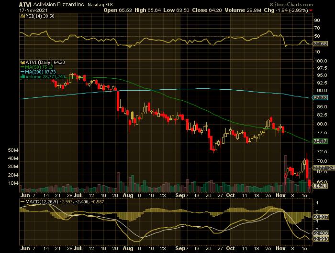Click the Low 63.50 value
Image resolution: width=335 pixels, height=253 pixels.
[x=176, y=10]
